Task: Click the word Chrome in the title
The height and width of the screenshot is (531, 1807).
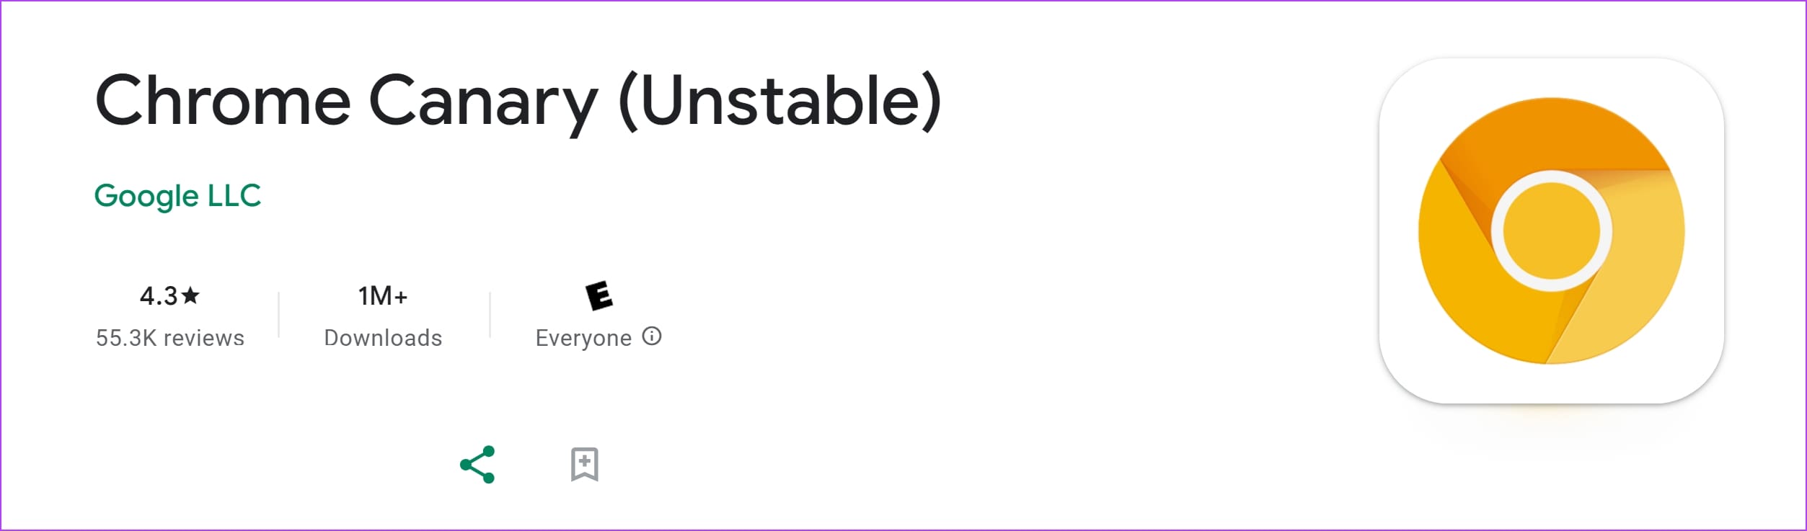Action: tap(223, 101)
